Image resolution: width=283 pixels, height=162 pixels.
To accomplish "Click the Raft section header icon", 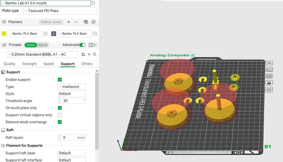I will point(3,130).
